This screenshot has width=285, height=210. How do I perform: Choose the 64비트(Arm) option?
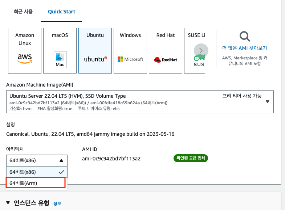tap(36, 183)
